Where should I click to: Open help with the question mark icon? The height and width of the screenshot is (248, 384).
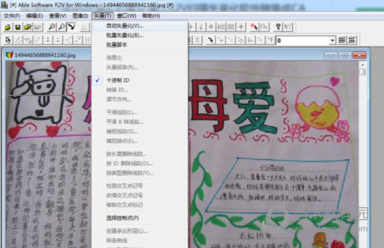pos(278,27)
